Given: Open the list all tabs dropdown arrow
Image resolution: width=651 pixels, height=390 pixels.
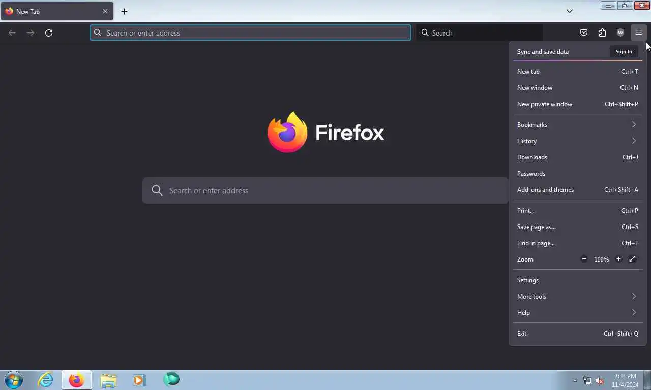Looking at the screenshot, I should 570,11.
